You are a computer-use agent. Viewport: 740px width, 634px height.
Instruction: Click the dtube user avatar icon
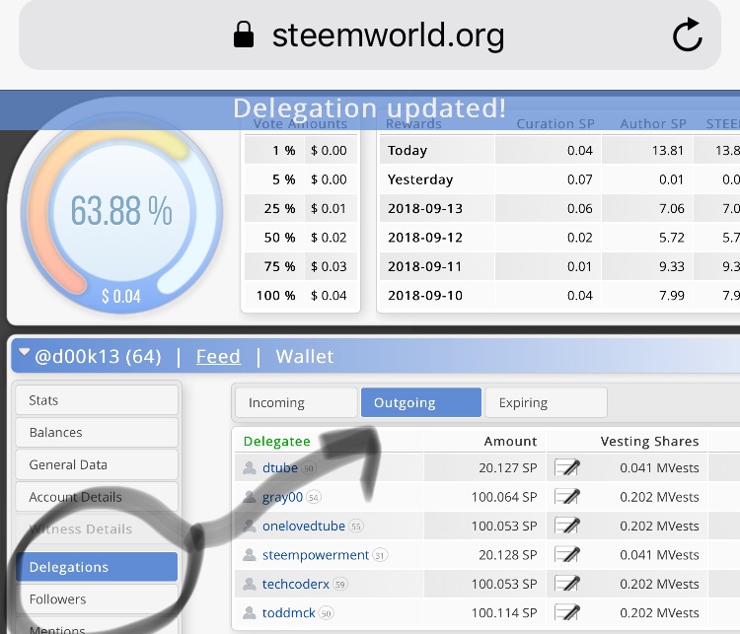coord(250,467)
